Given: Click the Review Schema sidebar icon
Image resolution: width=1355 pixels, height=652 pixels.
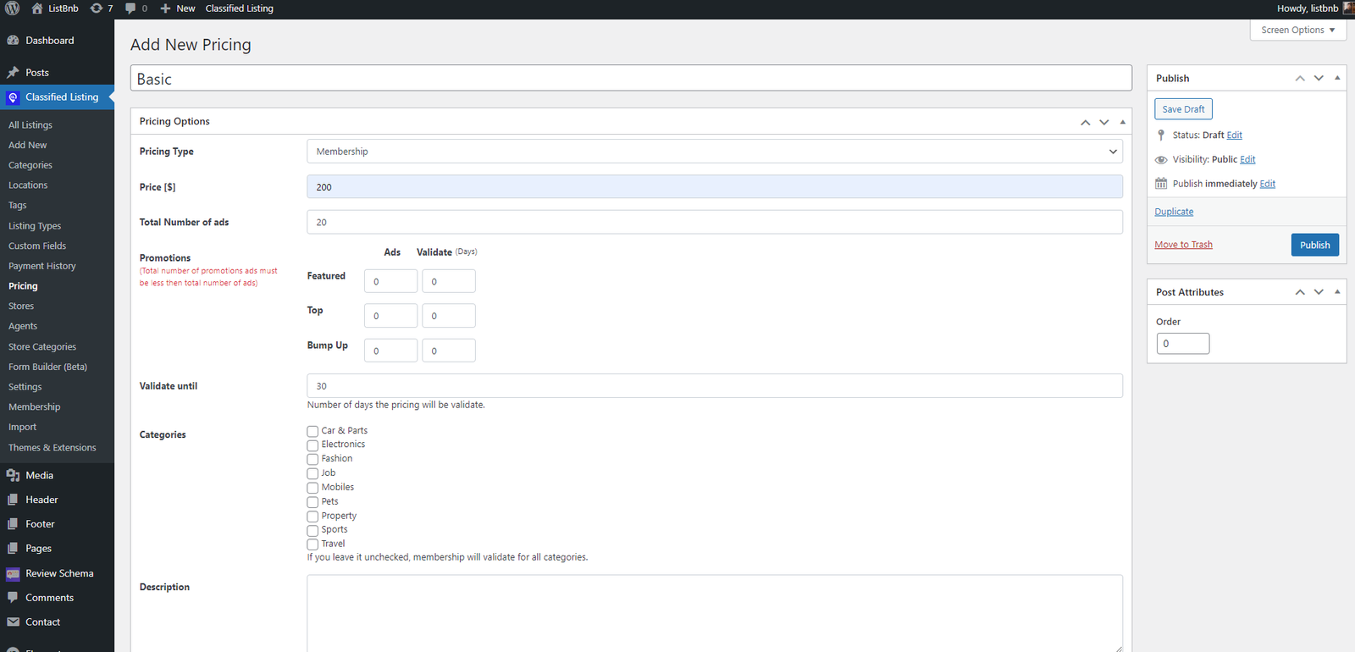Looking at the screenshot, I should (13, 574).
